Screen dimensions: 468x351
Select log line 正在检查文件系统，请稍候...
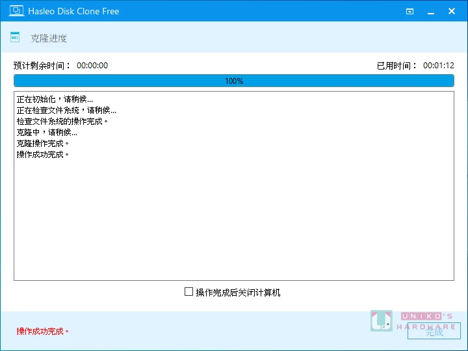pyautogui.click(x=66, y=110)
